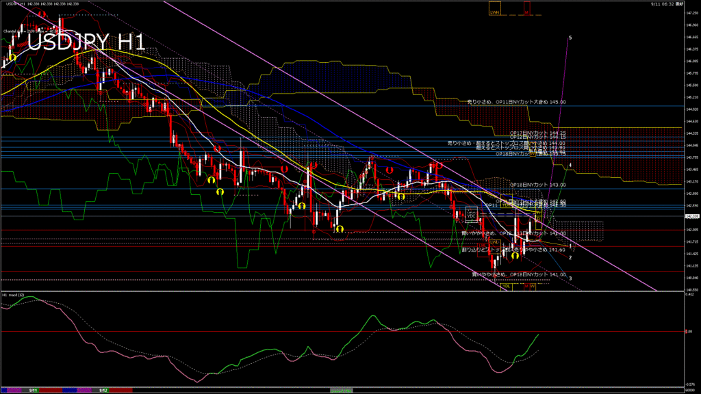Click the large USDJPY H1 chart title
This screenshot has width=701, height=394.
[86, 42]
